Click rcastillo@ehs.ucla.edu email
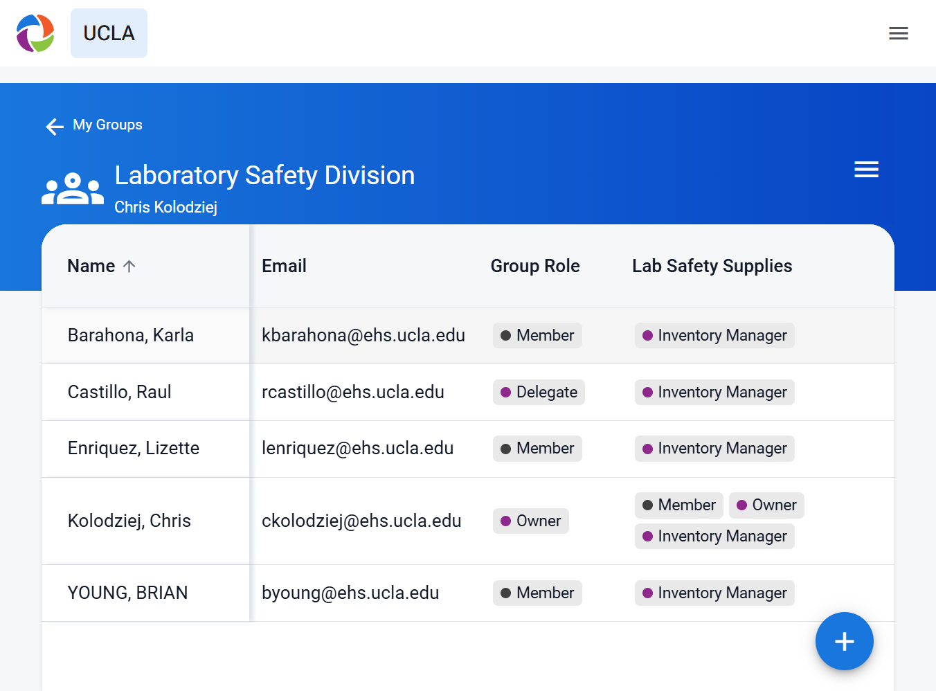The height and width of the screenshot is (691, 936). click(x=353, y=392)
